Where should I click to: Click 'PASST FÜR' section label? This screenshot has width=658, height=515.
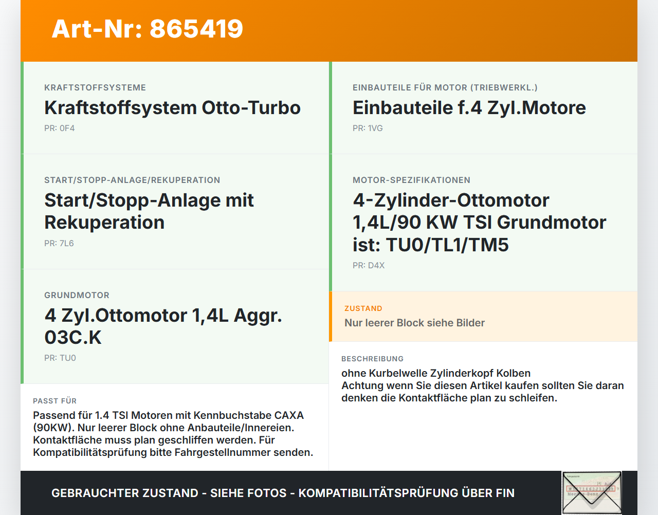[54, 401]
